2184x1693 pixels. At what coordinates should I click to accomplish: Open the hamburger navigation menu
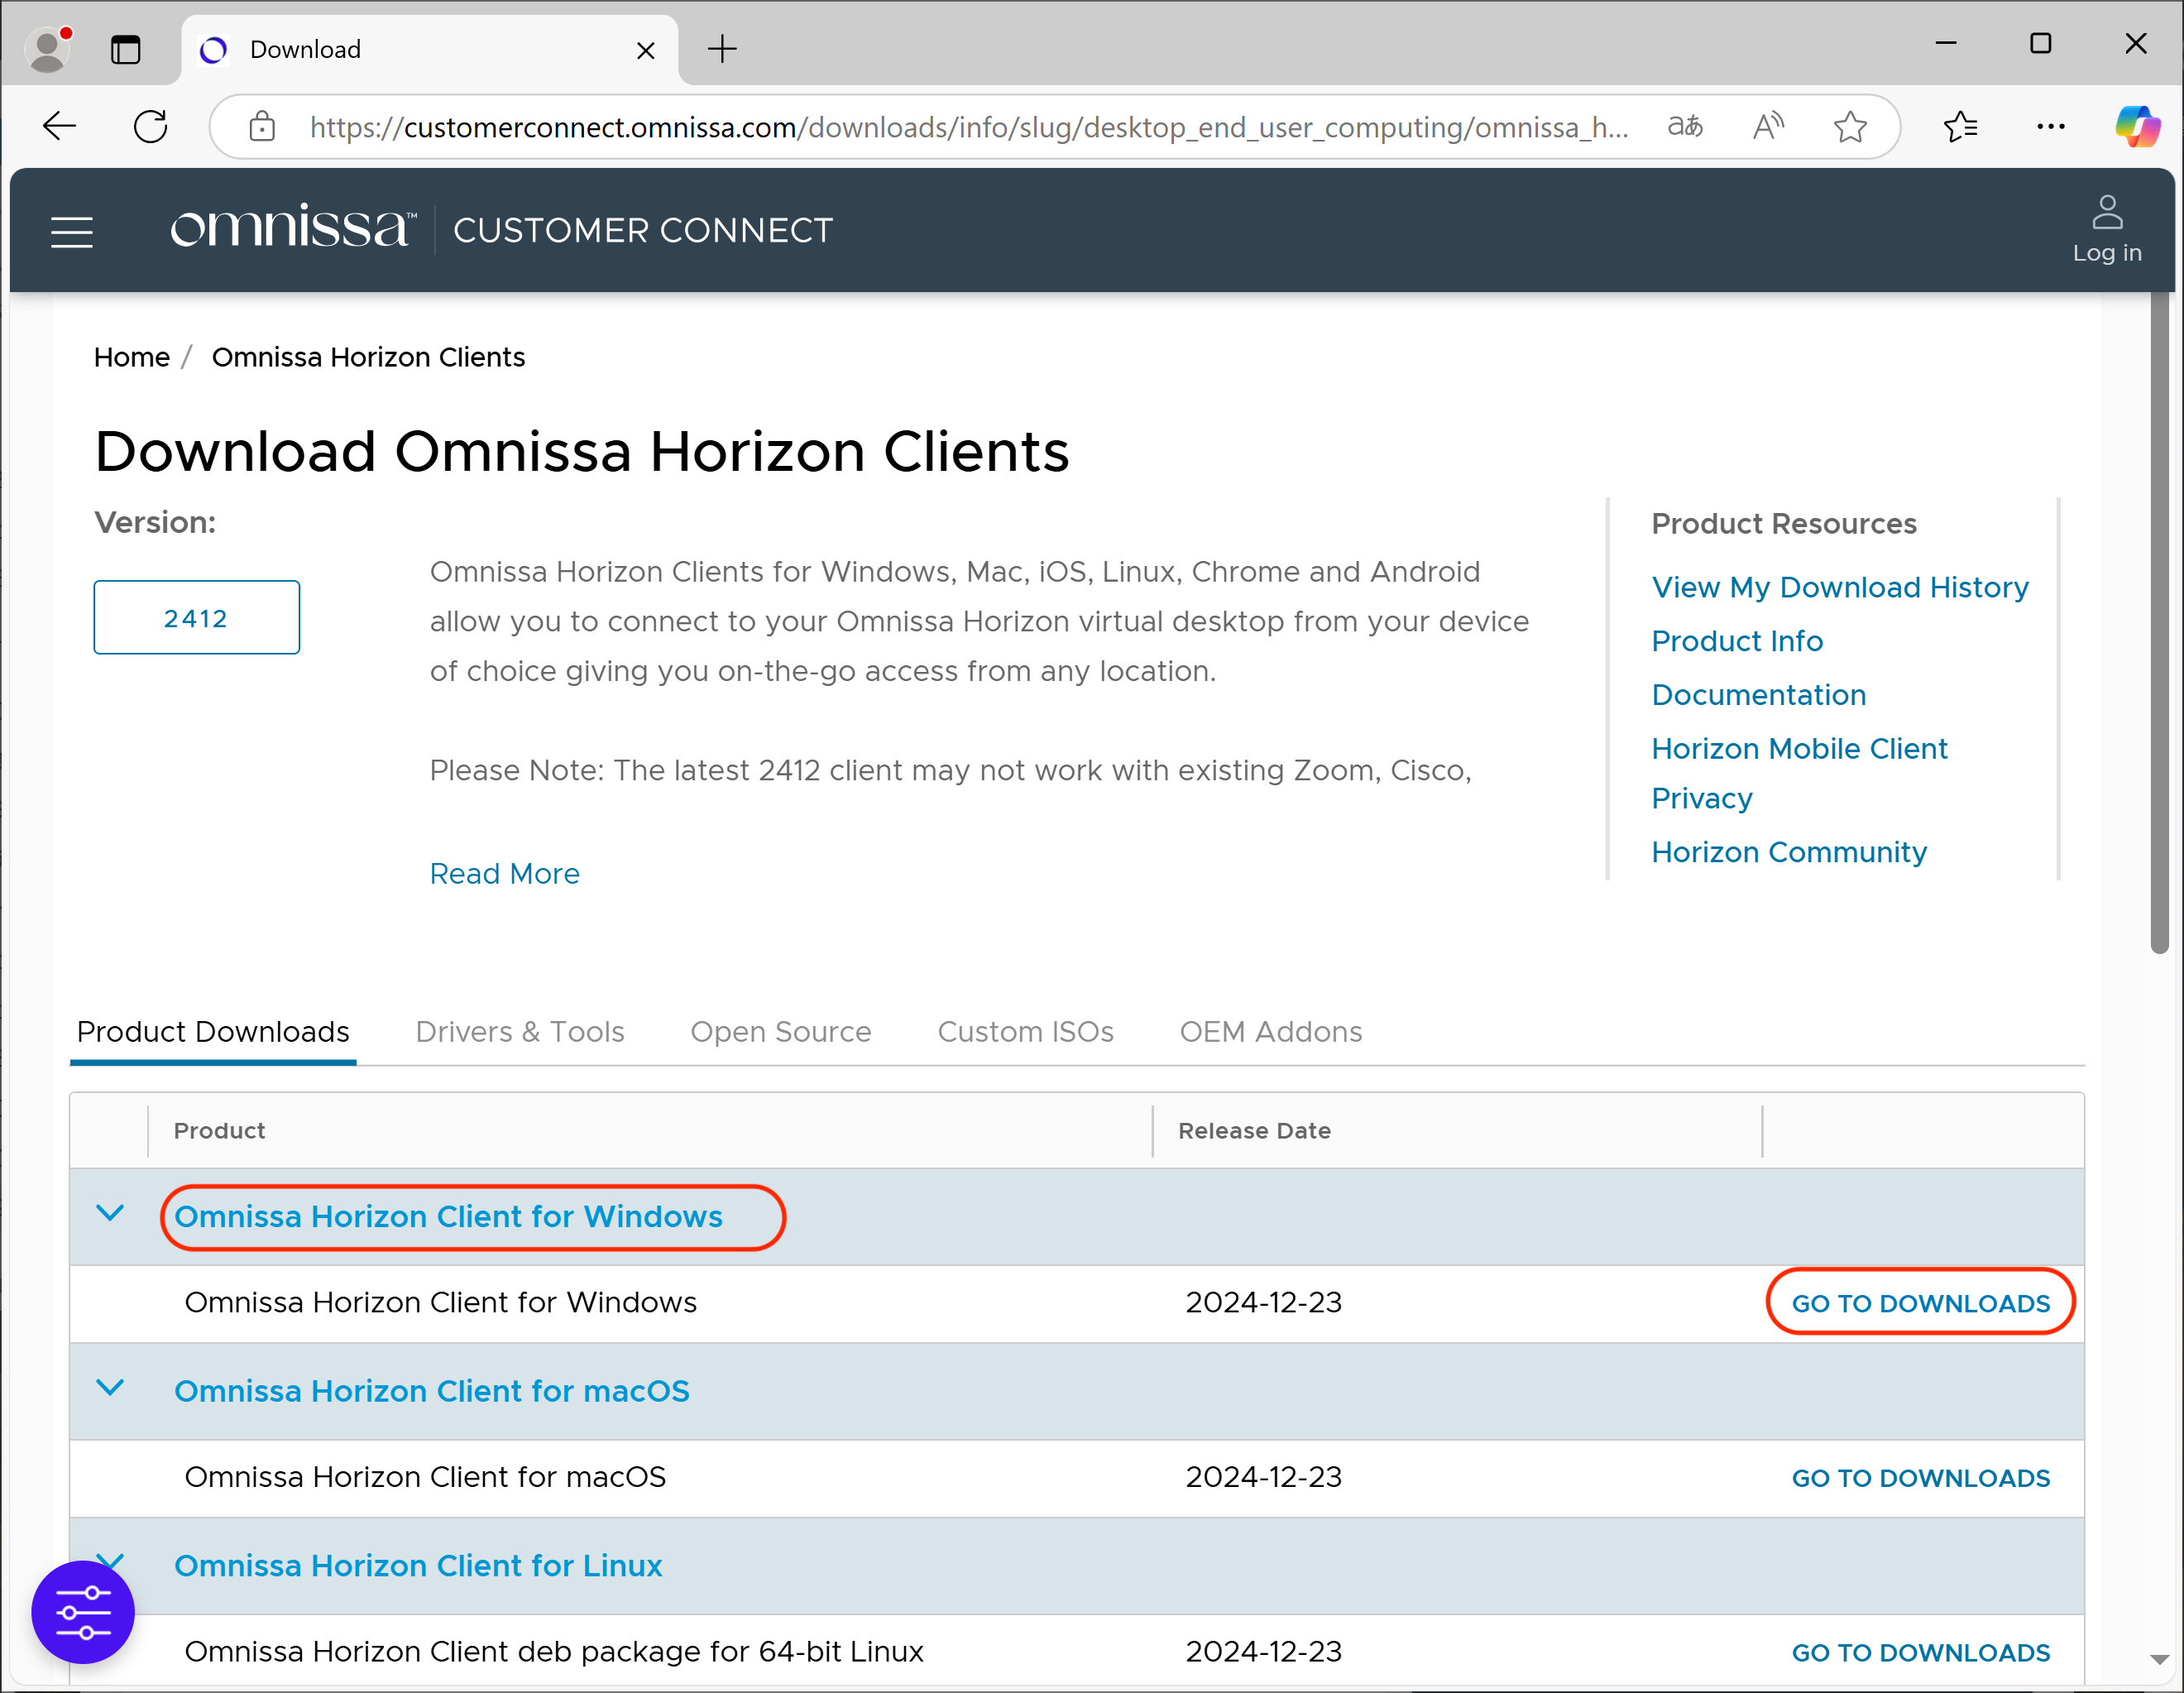point(72,231)
